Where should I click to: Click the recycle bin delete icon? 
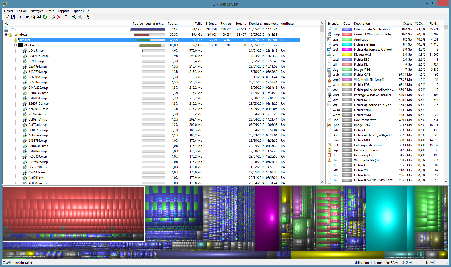pyautogui.click(x=53, y=17)
